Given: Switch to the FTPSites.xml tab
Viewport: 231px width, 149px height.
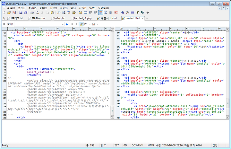Looking at the screenshot, I should (37, 18).
